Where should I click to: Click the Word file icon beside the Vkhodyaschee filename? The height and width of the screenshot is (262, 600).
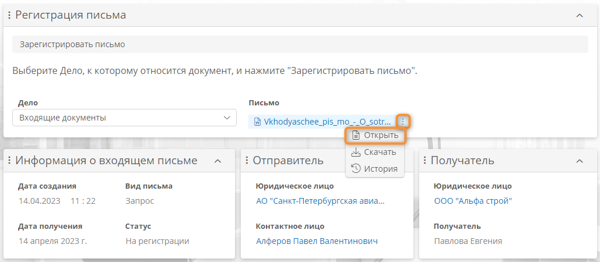pyautogui.click(x=257, y=122)
